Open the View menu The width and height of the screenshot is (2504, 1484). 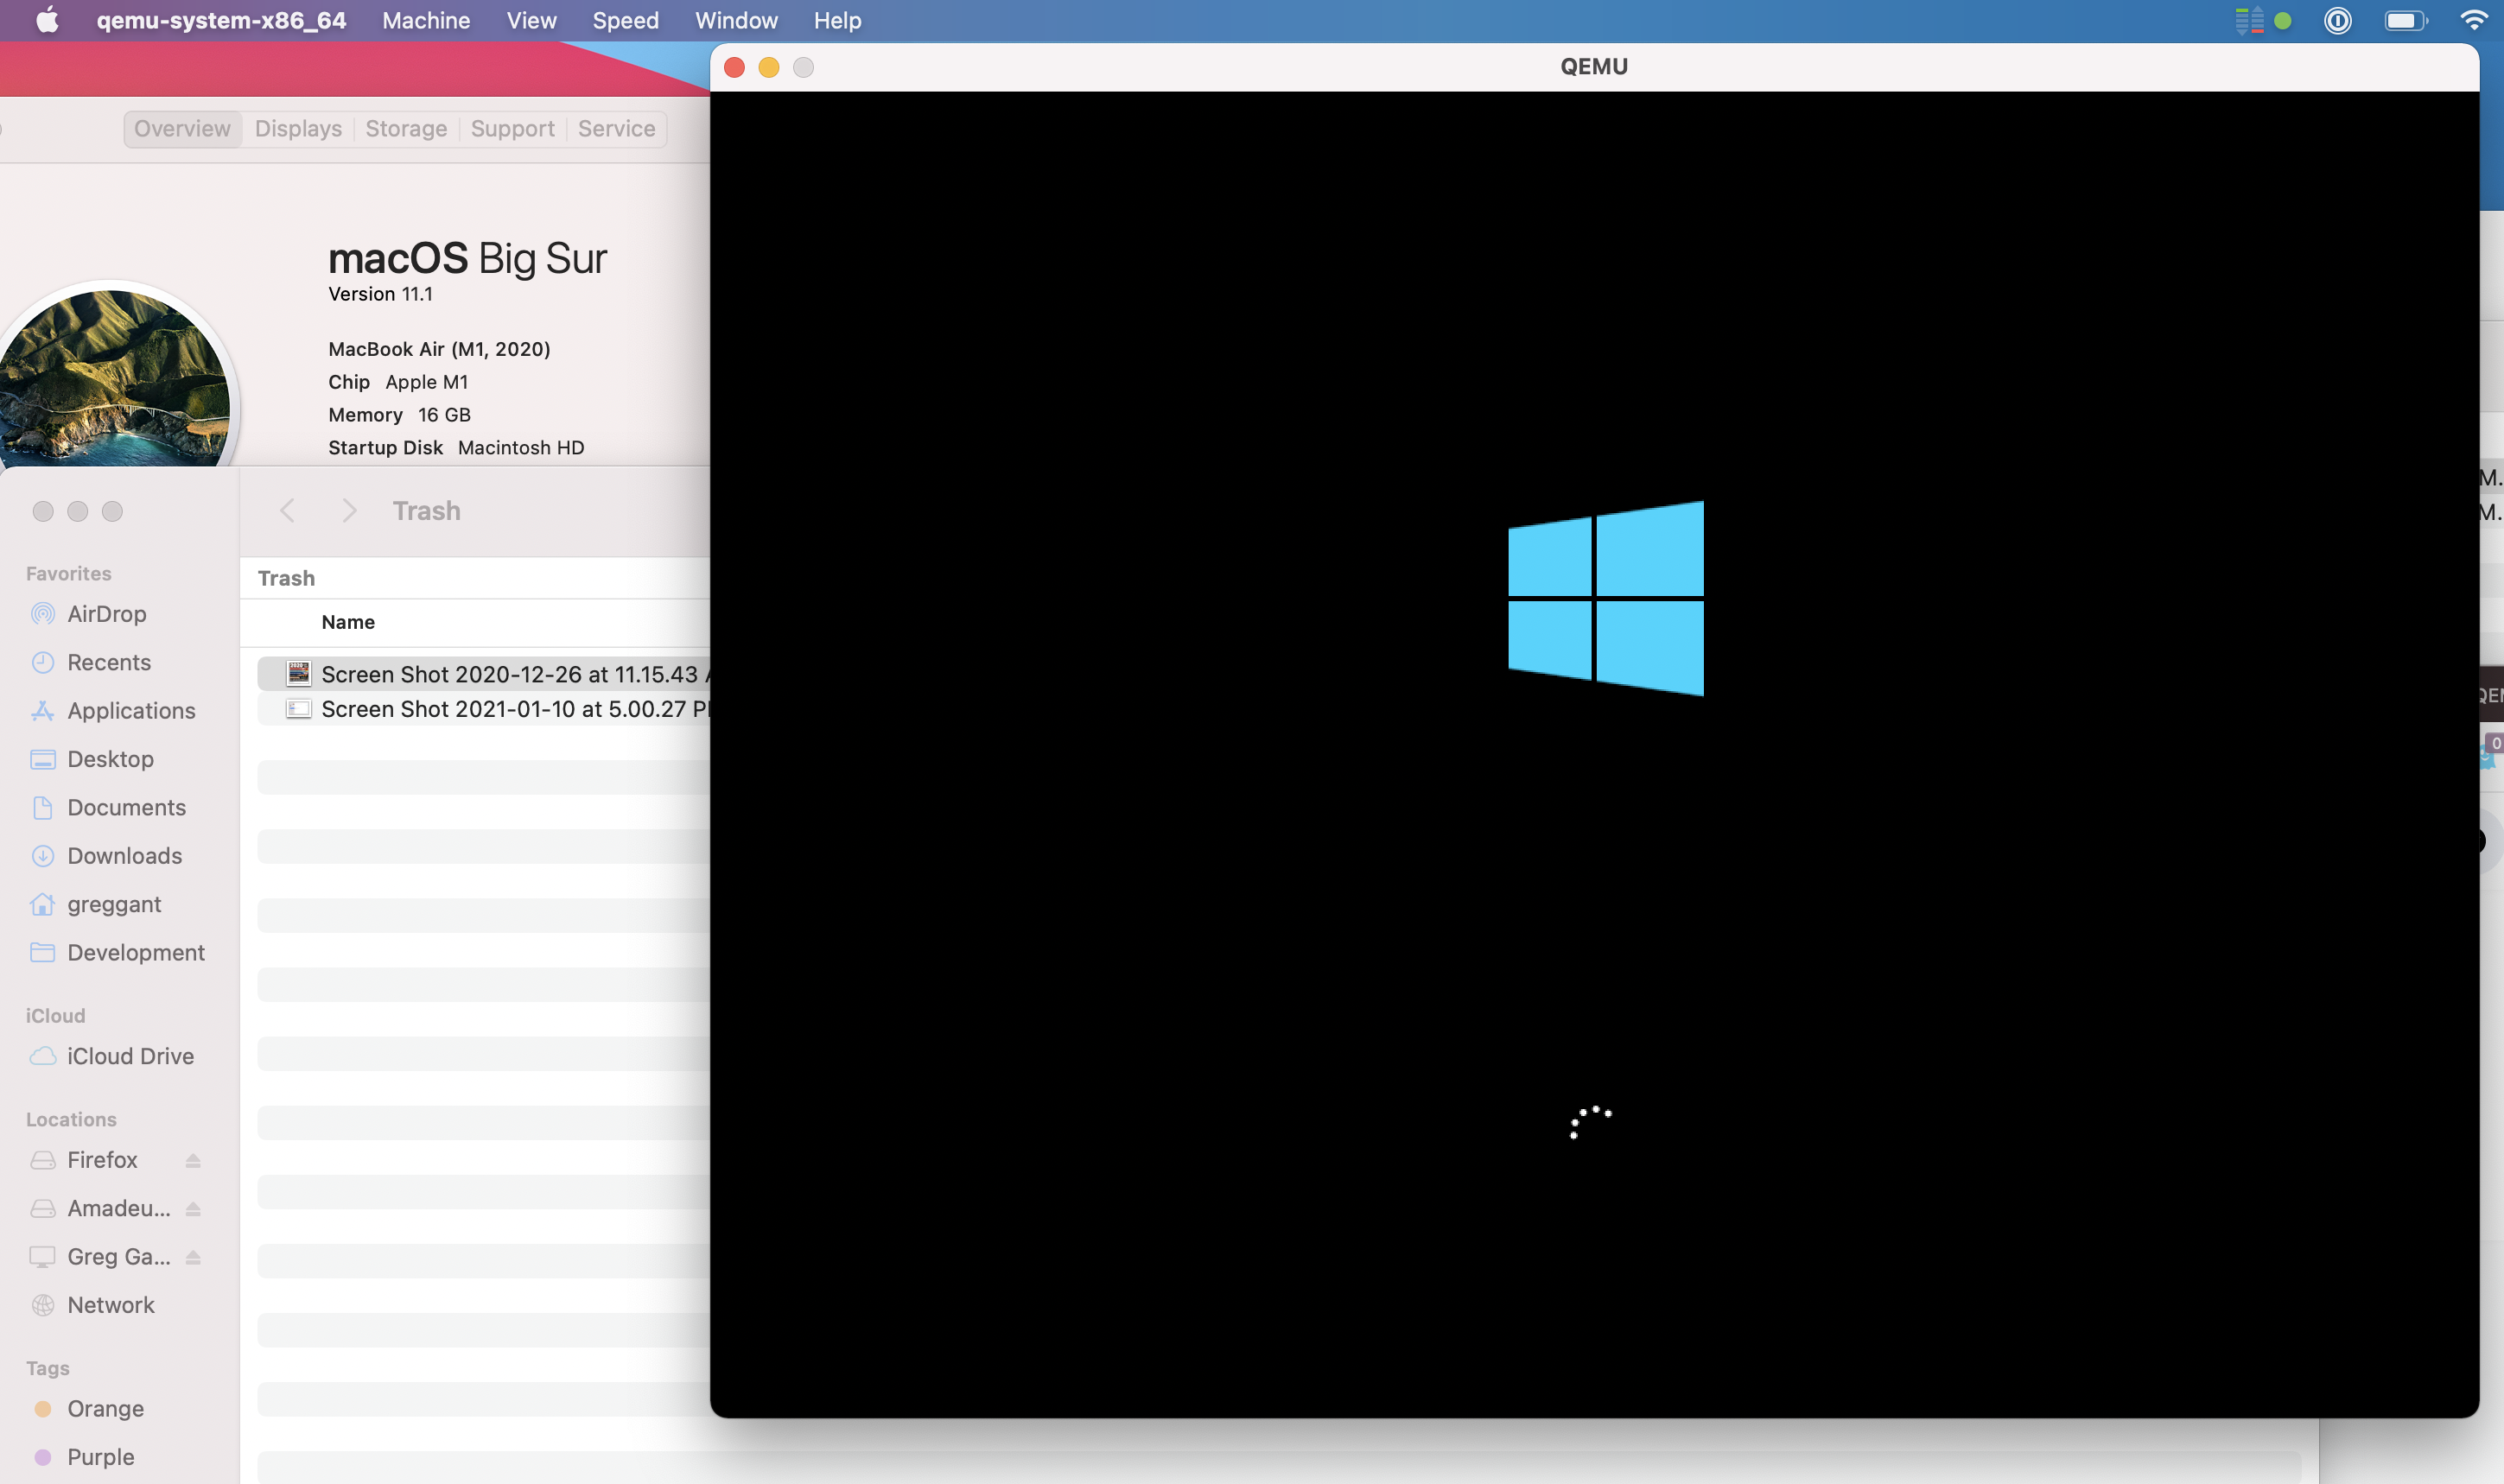(531, 20)
